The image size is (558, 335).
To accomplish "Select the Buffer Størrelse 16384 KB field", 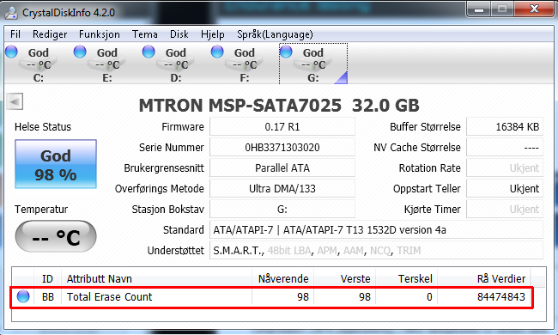I will pos(505,127).
